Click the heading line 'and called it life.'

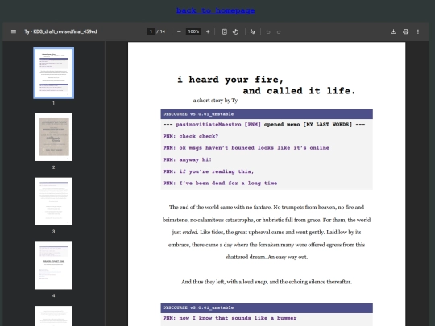coord(299,91)
